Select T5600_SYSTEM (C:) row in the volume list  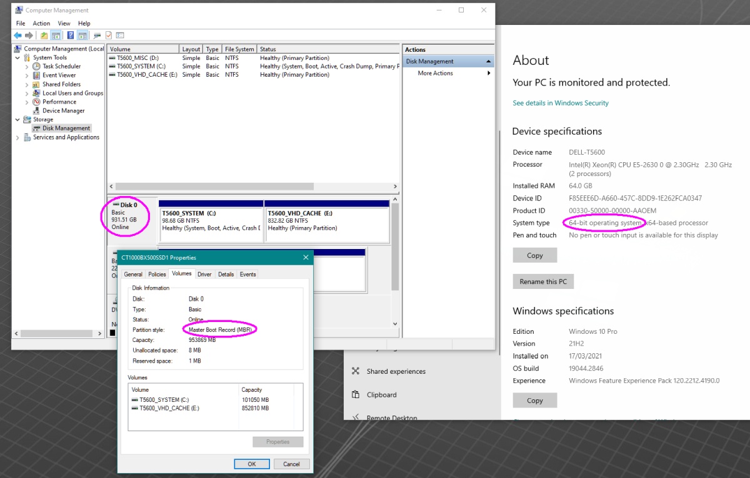click(x=253, y=66)
